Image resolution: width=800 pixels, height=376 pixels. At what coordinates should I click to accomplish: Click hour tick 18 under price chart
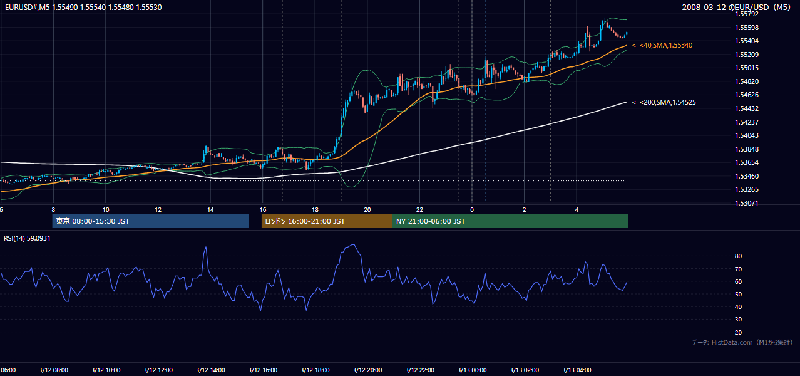(315, 210)
